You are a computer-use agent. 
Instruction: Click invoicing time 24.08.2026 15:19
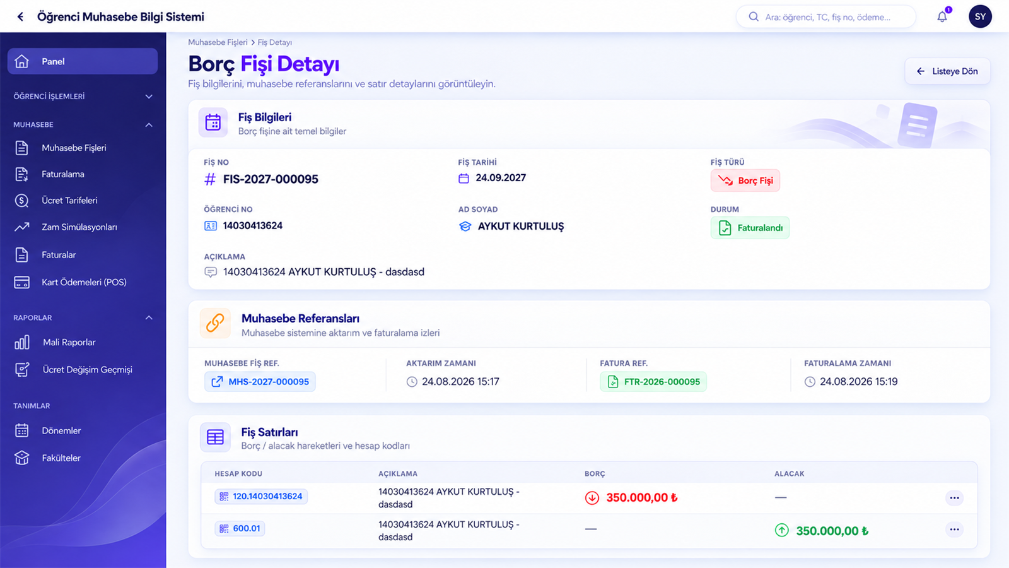[858, 382]
